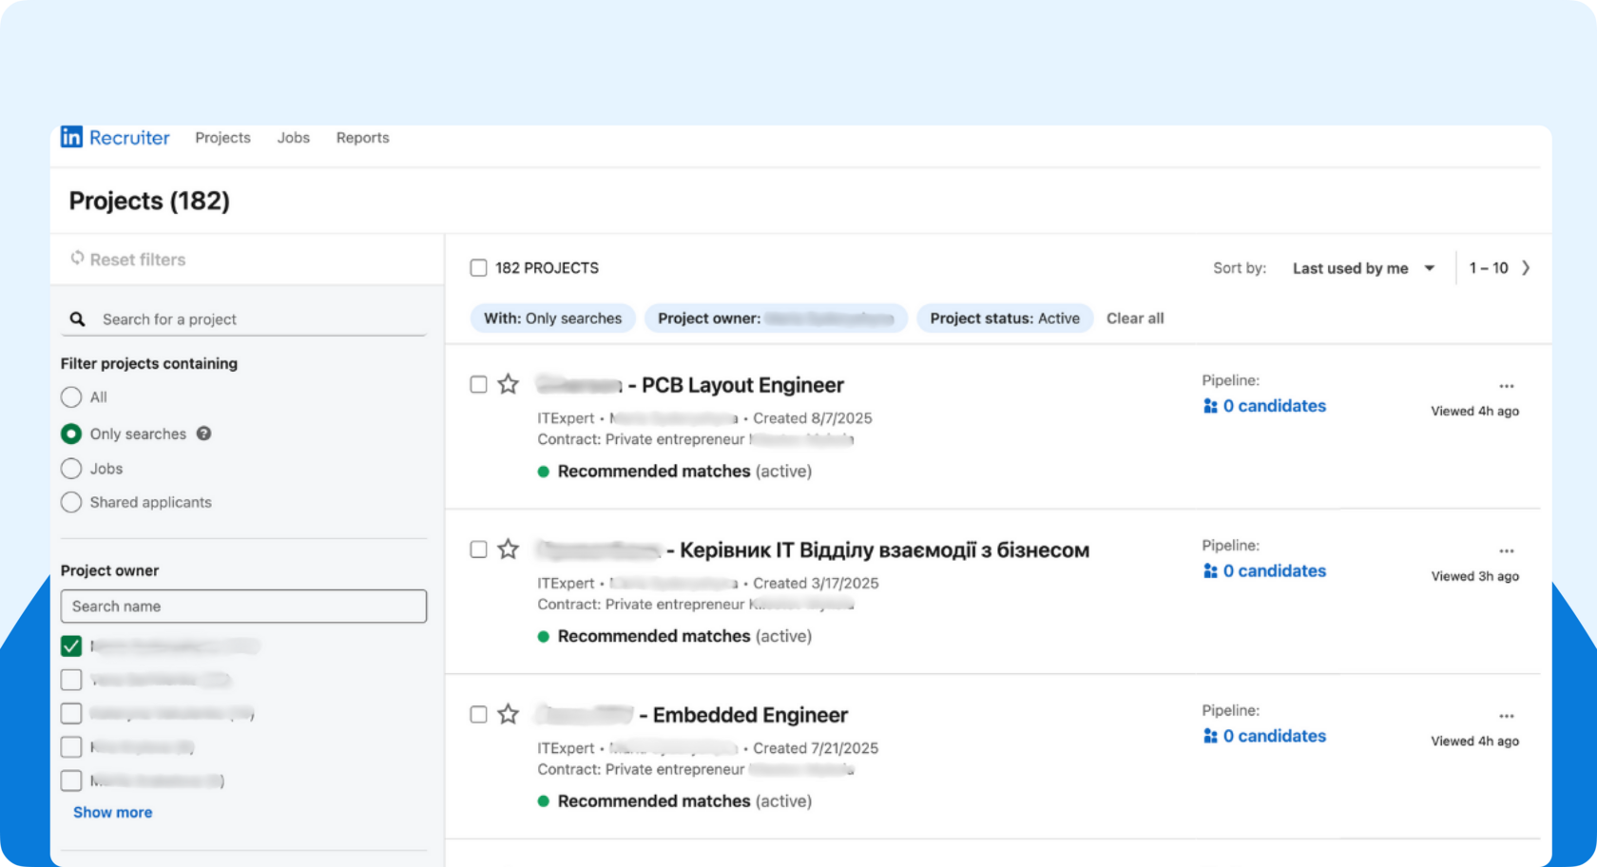Check the PCB Layout Engineer project checkbox

point(479,384)
